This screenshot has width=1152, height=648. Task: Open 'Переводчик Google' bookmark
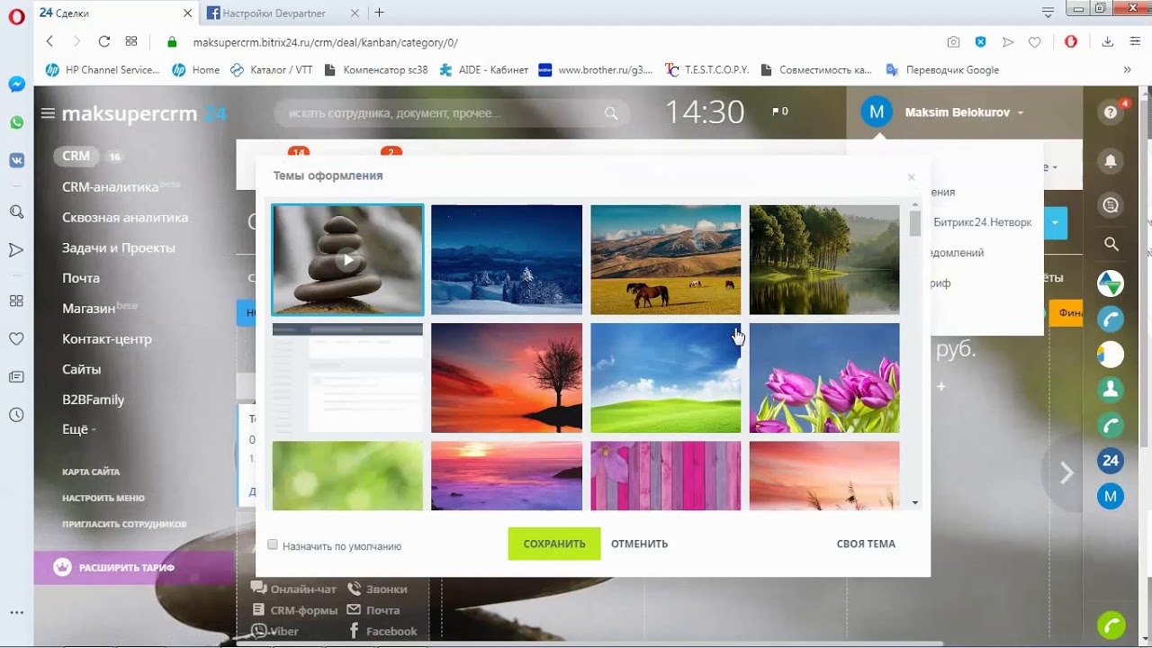[942, 69]
